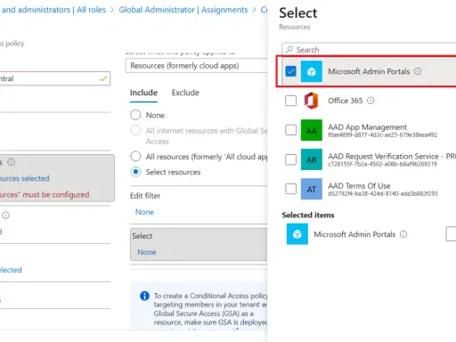This screenshot has height=342, width=456.
Task: Check the AAD Request Verification Service checkbox
Action: click(x=290, y=159)
